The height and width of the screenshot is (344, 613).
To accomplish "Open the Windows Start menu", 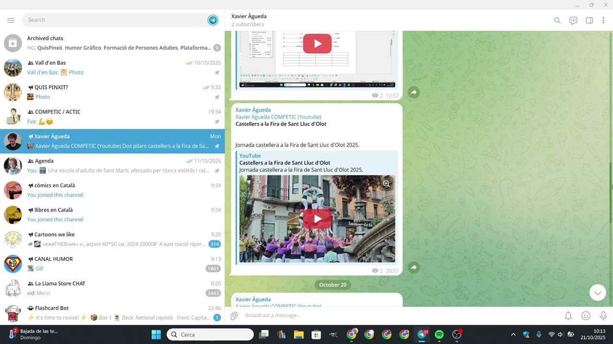I will pyautogui.click(x=156, y=334).
